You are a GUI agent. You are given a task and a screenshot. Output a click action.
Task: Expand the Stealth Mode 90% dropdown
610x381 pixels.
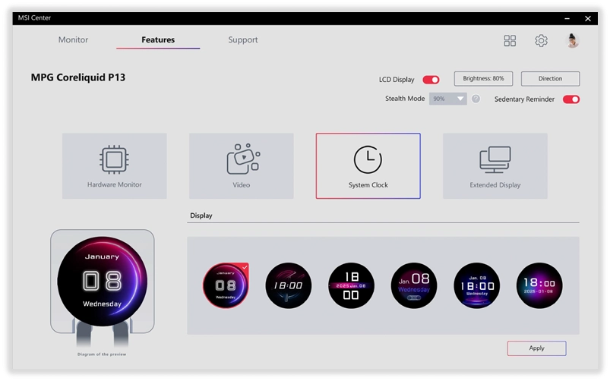click(447, 99)
